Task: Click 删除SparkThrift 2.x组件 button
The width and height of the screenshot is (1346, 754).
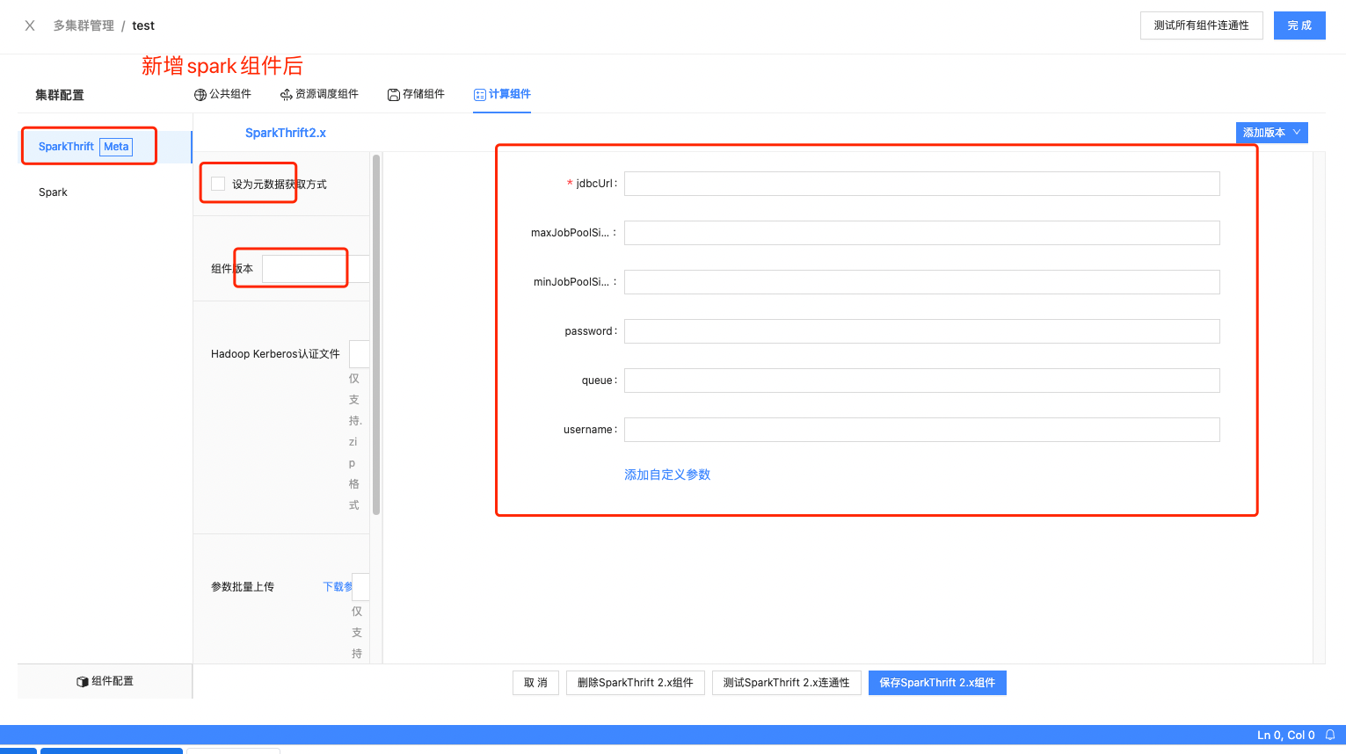Action: pyautogui.click(x=635, y=682)
